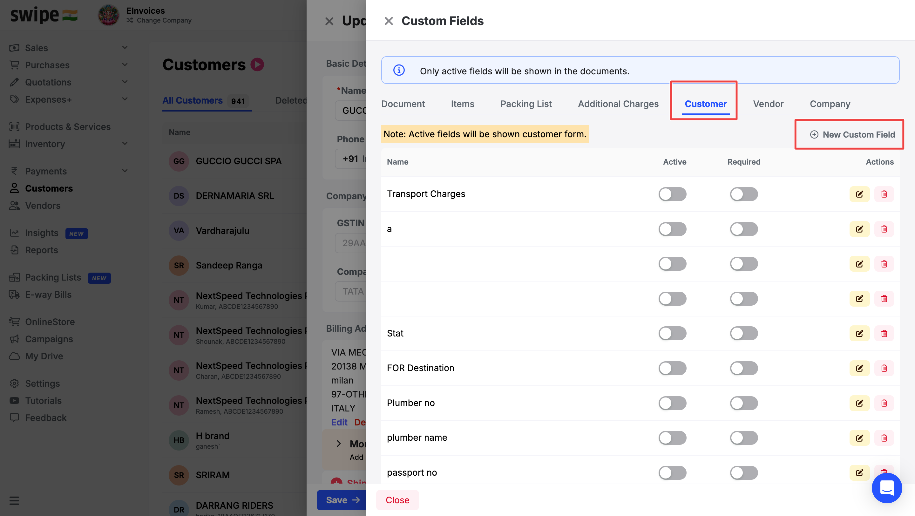Play the Customers tutorial video icon
Viewport: 915px width, 516px height.
coord(257,64)
